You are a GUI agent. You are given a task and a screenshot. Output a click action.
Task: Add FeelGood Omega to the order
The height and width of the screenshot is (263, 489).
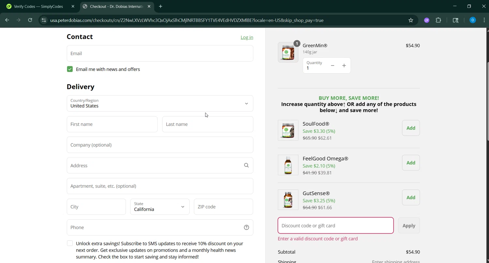pyautogui.click(x=411, y=163)
